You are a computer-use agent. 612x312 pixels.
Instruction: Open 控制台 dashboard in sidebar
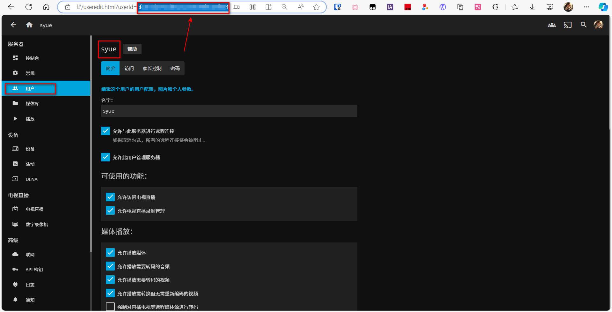pyautogui.click(x=32, y=58)
